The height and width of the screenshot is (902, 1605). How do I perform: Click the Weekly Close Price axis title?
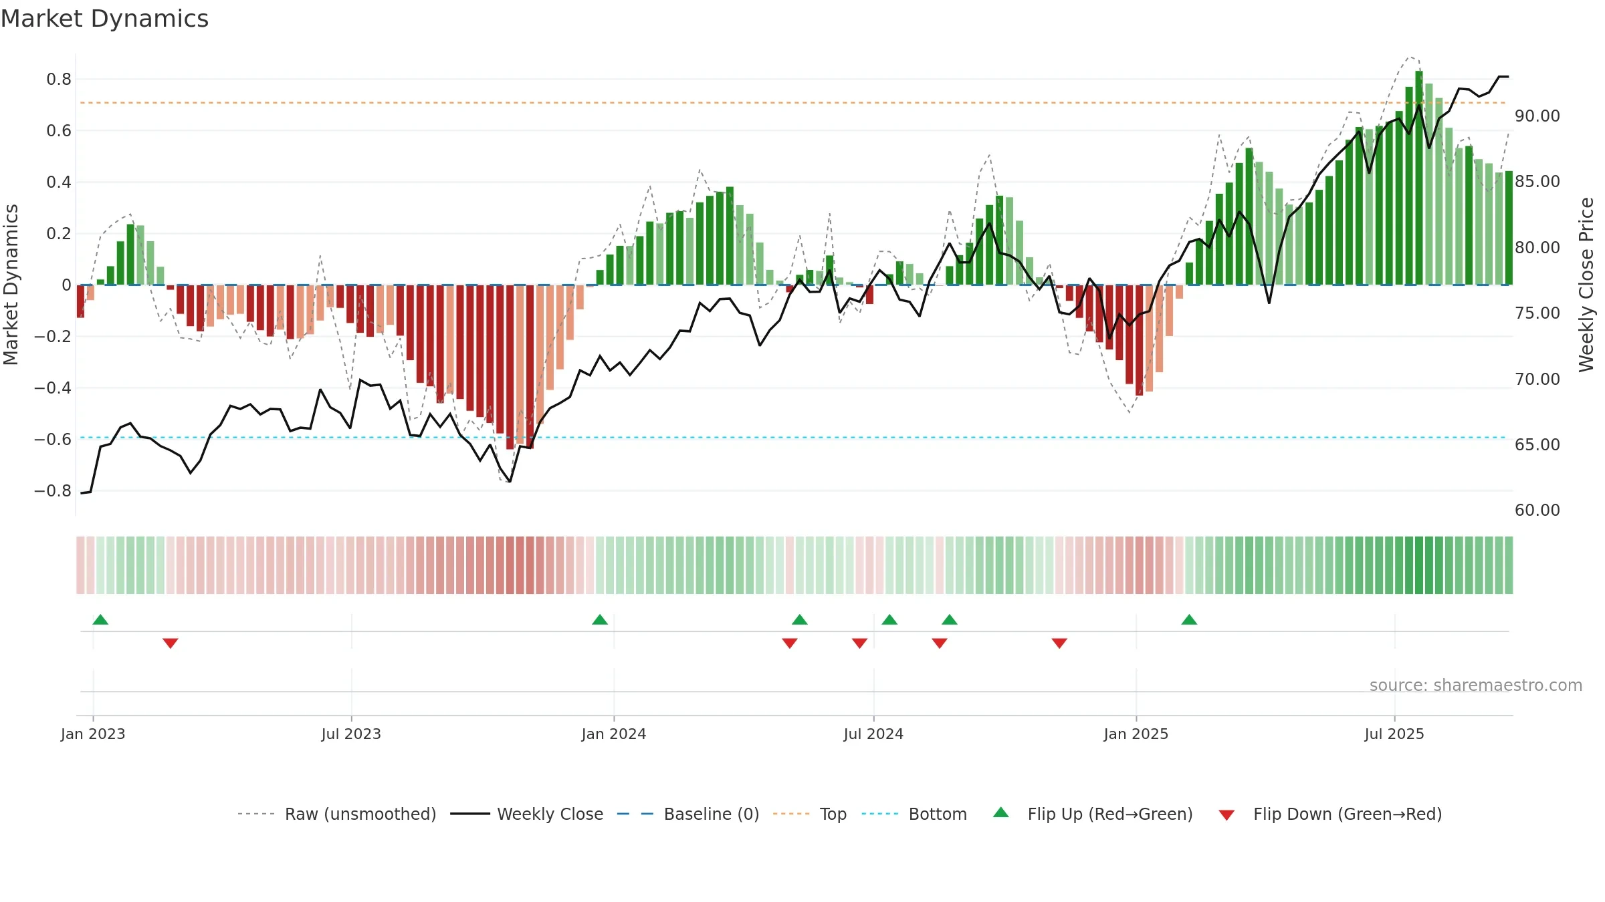click(1586, 285)
